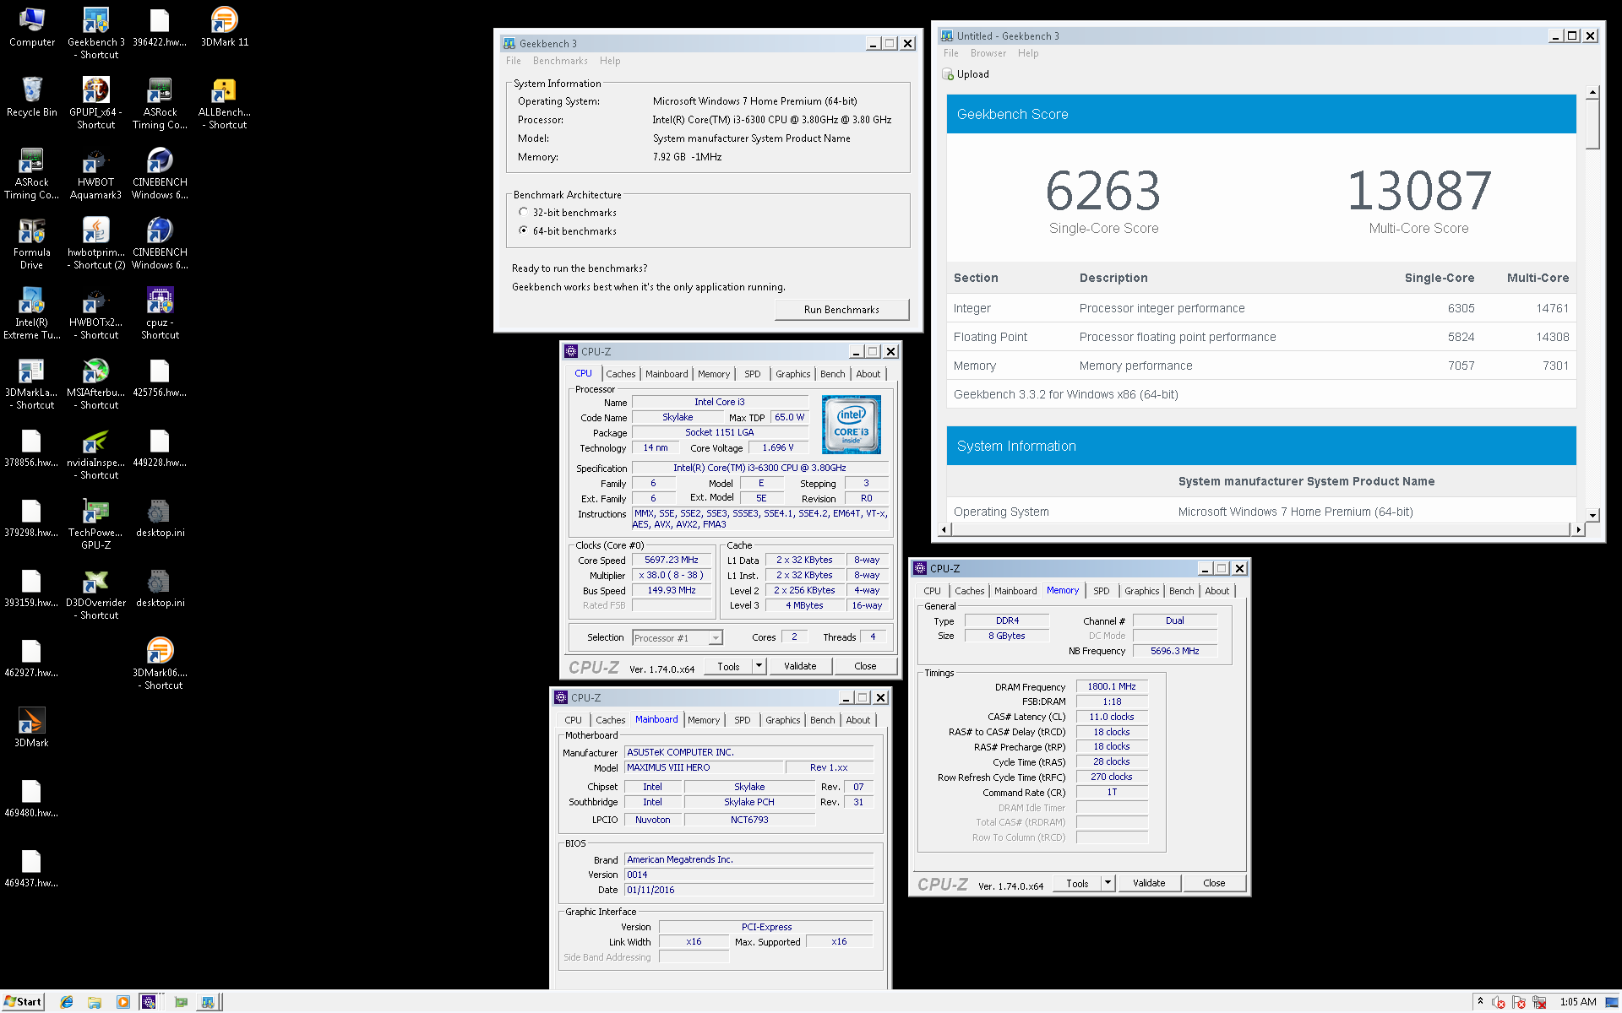Open the processor Selection dropdown in CPU-Z
1622x1013 pixels.
(x=678, y=638)
